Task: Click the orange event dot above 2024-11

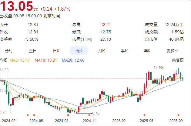Action: 89,115
